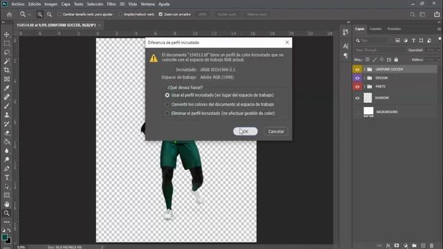This screenshot has width=443, height=249.
Task: Click the Create new group folder icon
Action: 414,246
